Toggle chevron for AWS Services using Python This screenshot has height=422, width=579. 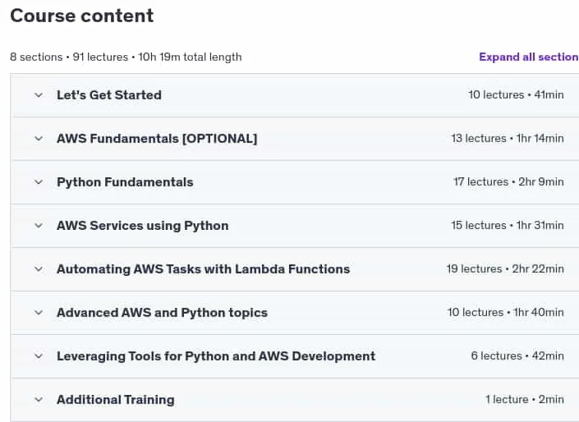point(39,226)
